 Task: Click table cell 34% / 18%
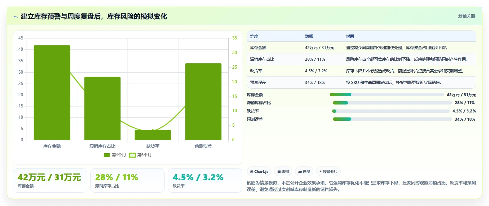(x=315, y=83)
